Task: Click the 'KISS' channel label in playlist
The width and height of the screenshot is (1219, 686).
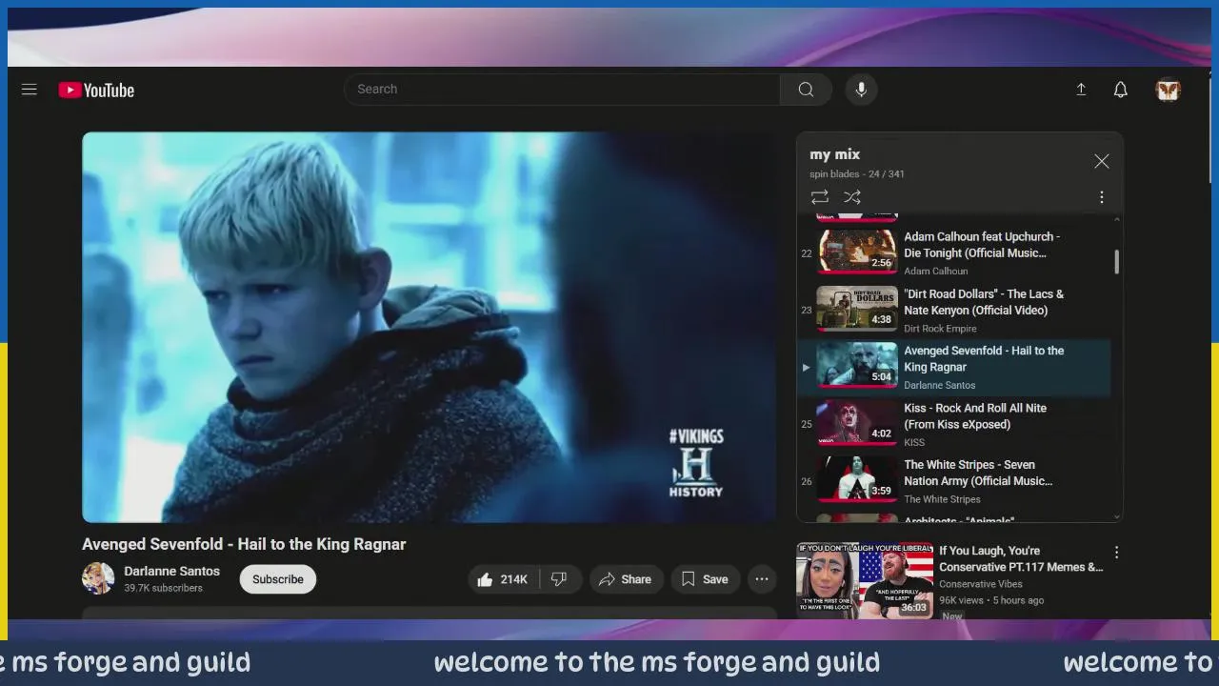Action: 914,442
